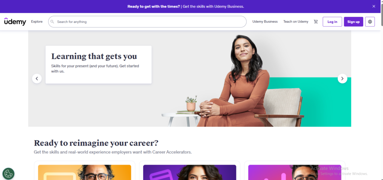Open the magenta career accelerator card
383x180 pixels.
[x=295, y=171]
